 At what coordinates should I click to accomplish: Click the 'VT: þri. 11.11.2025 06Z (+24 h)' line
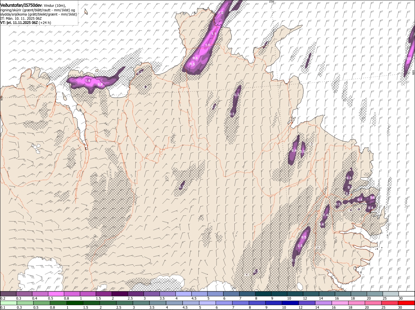click(26, 23)
